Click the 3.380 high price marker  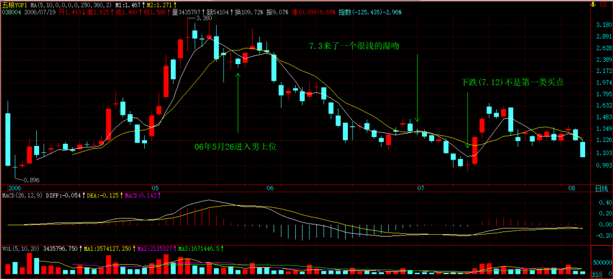204,18
